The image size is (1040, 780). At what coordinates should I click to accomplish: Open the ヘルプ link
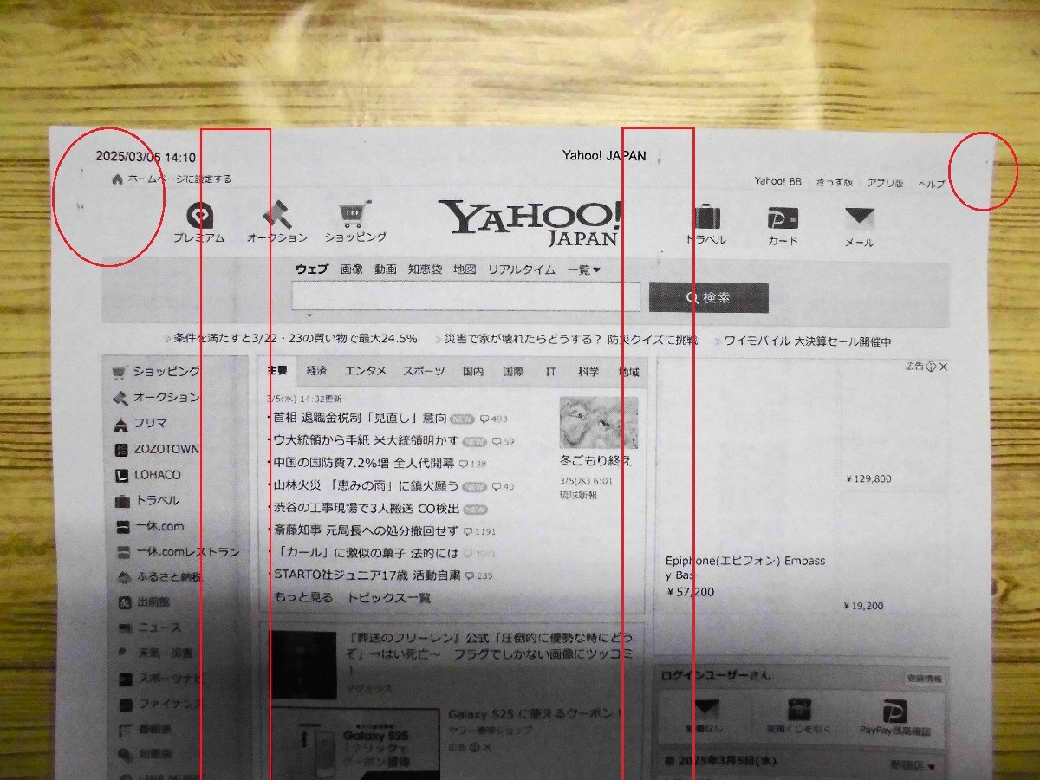click(x=932, y=184)
